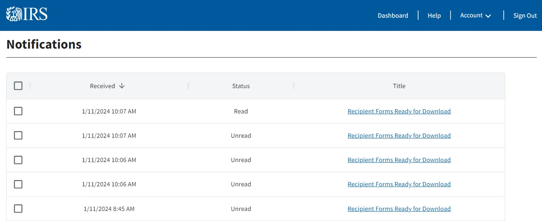Open the Dashboard page
This screenshot has height=221, width=542.
393,15
